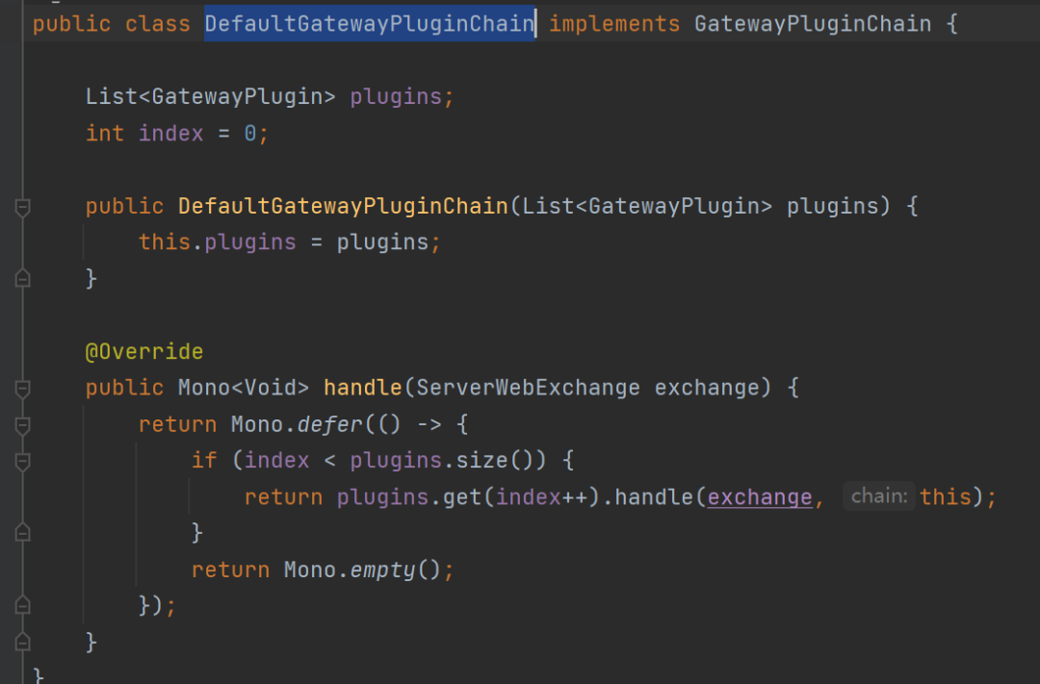
Task: Collapse the DefaultGatewayPluginChain constructor fold marker
Action: [x=22, y=208]
